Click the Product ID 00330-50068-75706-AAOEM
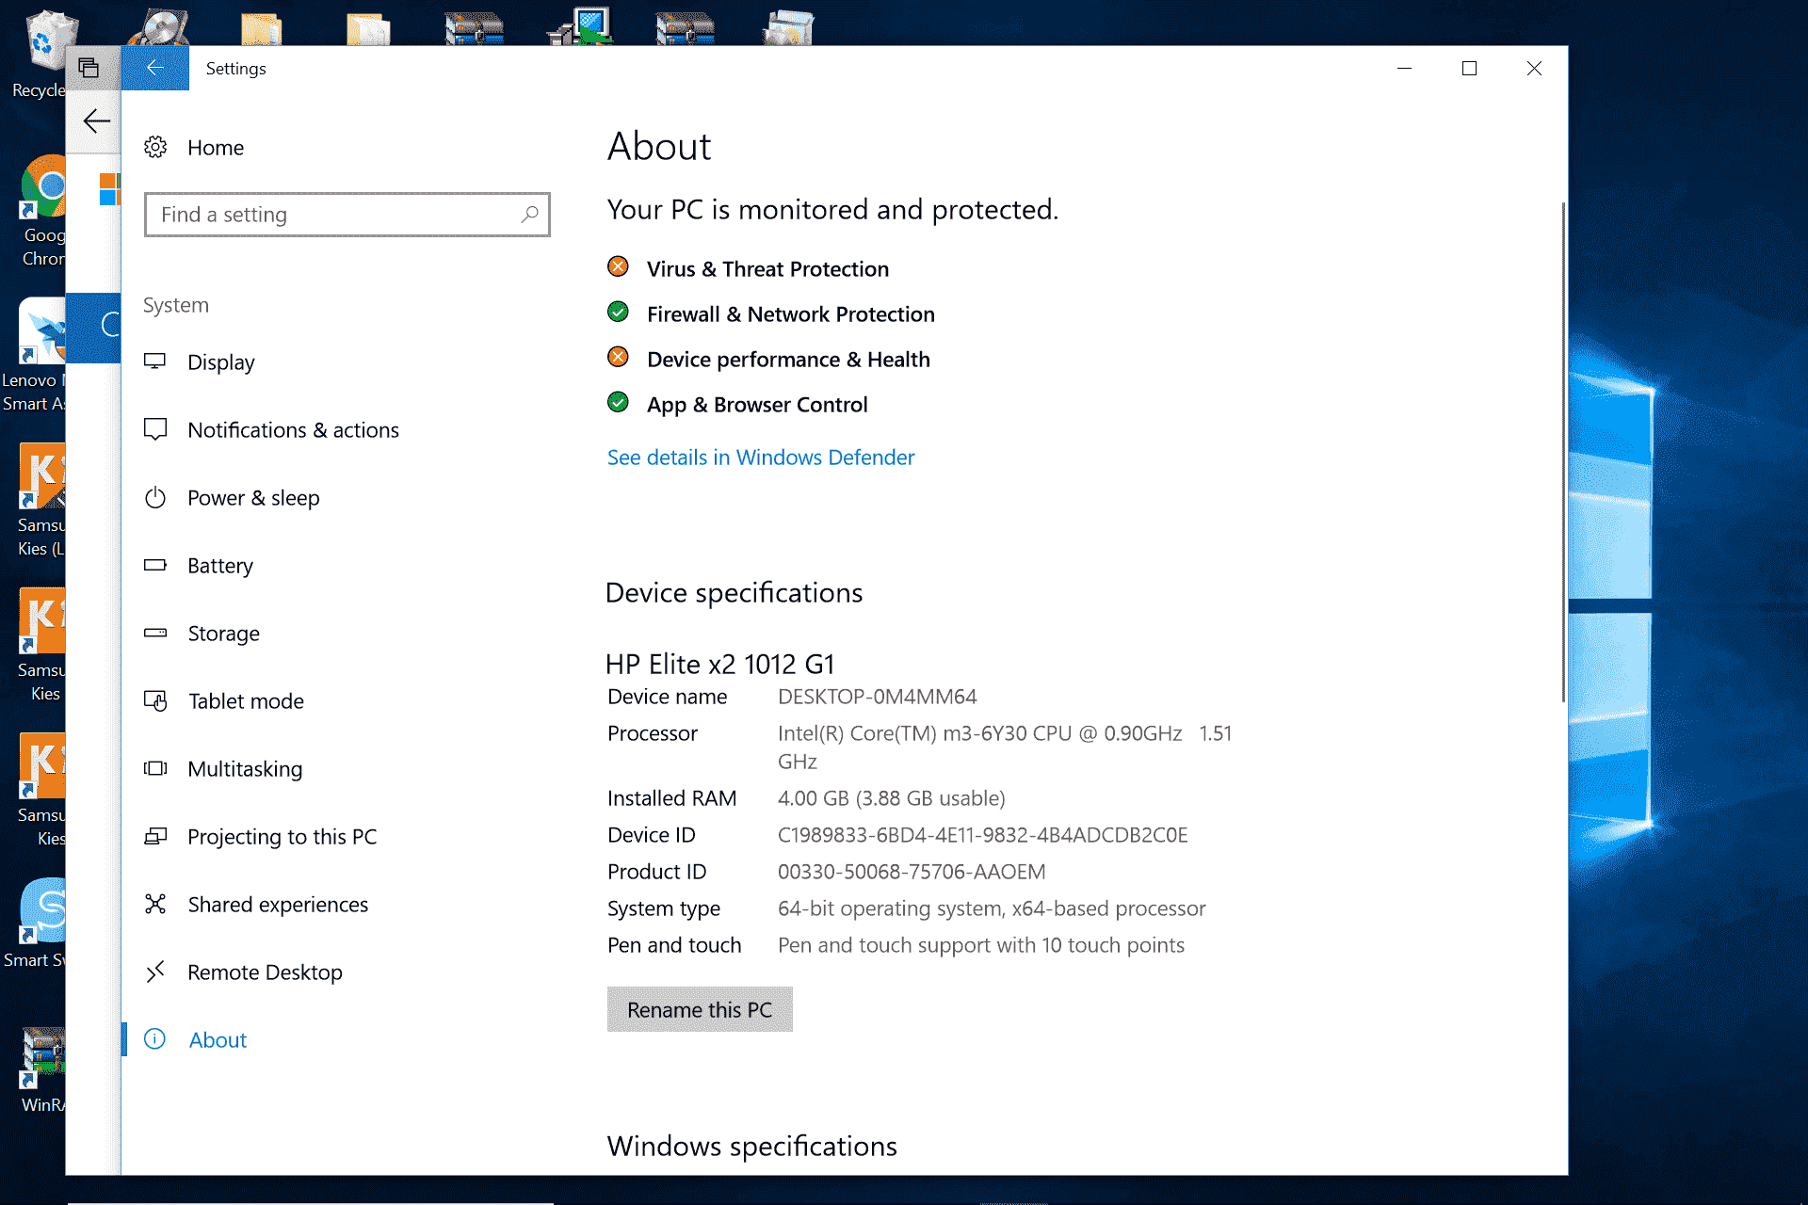 [912, 872]
